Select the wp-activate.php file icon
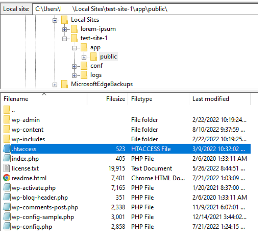This screenshot has height=231, width=258. click(x=7, y=187)
